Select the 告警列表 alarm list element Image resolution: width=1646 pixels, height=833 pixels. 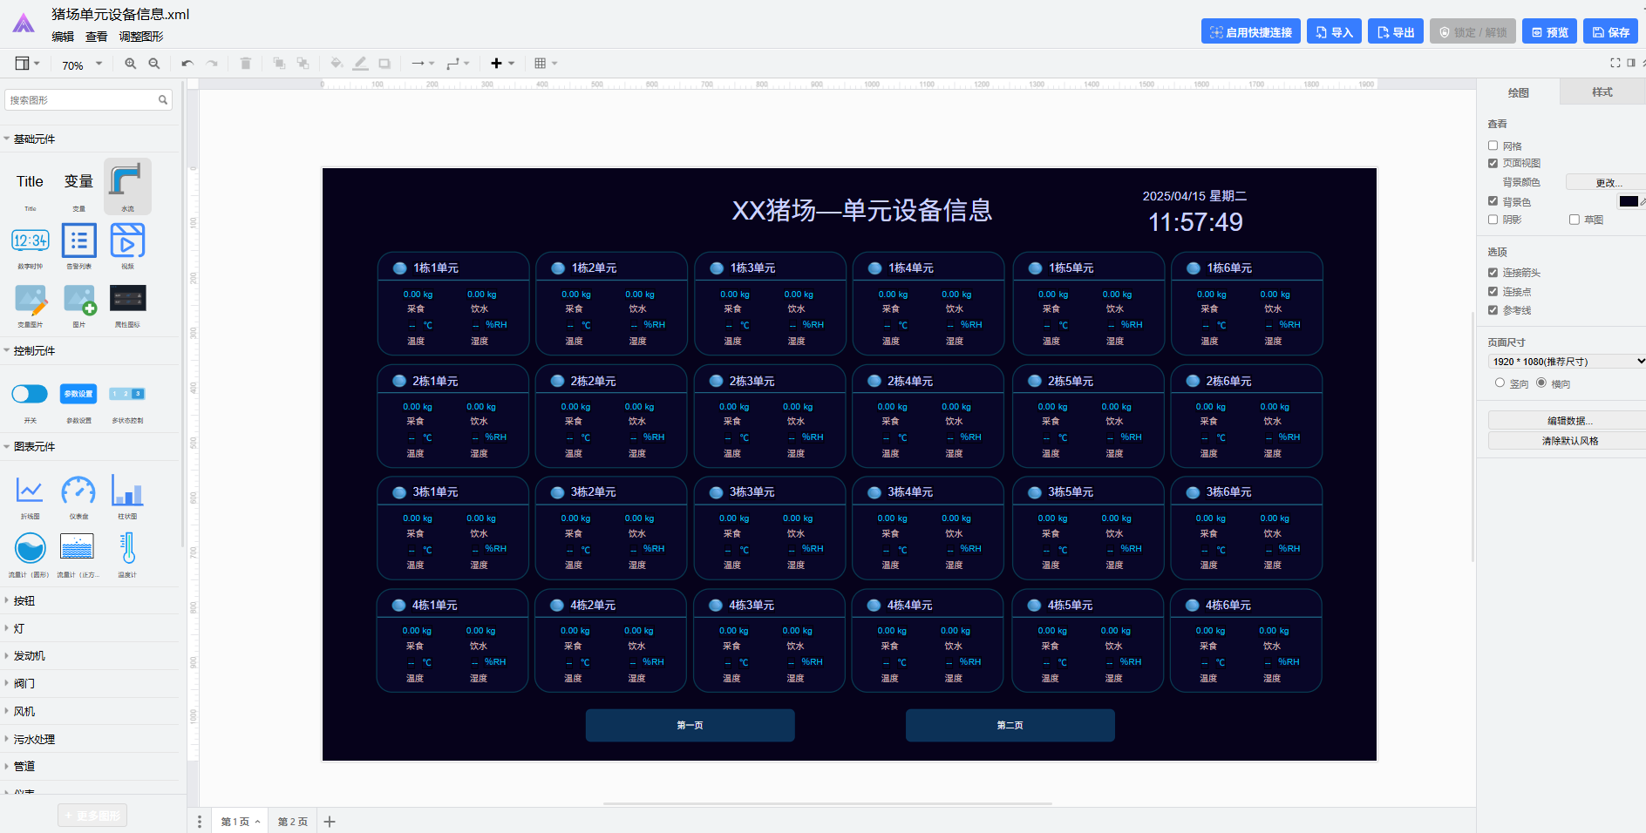coord(78,242)
